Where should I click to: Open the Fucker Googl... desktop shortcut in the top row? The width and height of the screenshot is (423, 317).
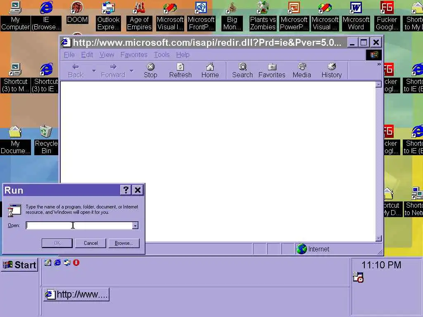tap(387, 16)
